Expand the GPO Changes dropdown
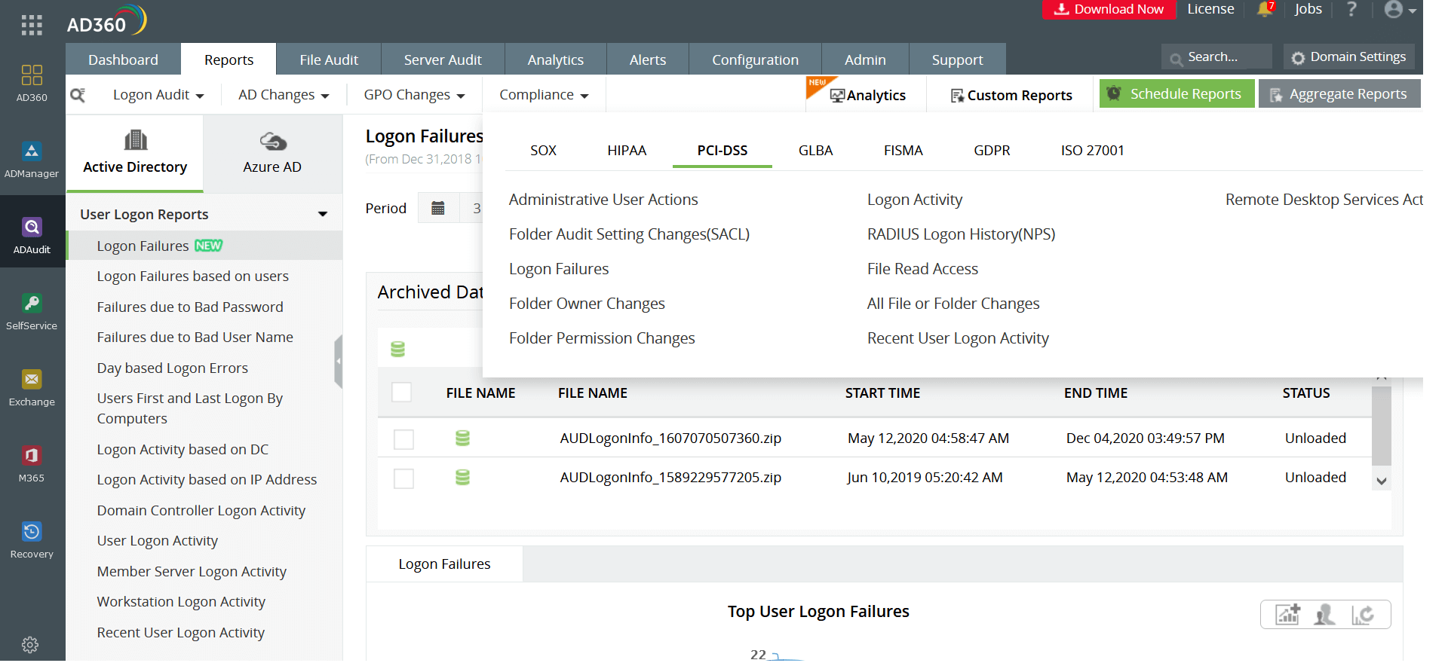 click(414, 95)
